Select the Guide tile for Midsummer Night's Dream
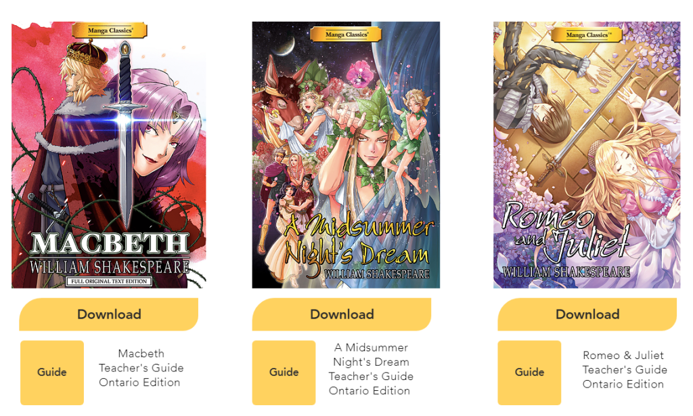The image size is (693, 416). point(284,372)
